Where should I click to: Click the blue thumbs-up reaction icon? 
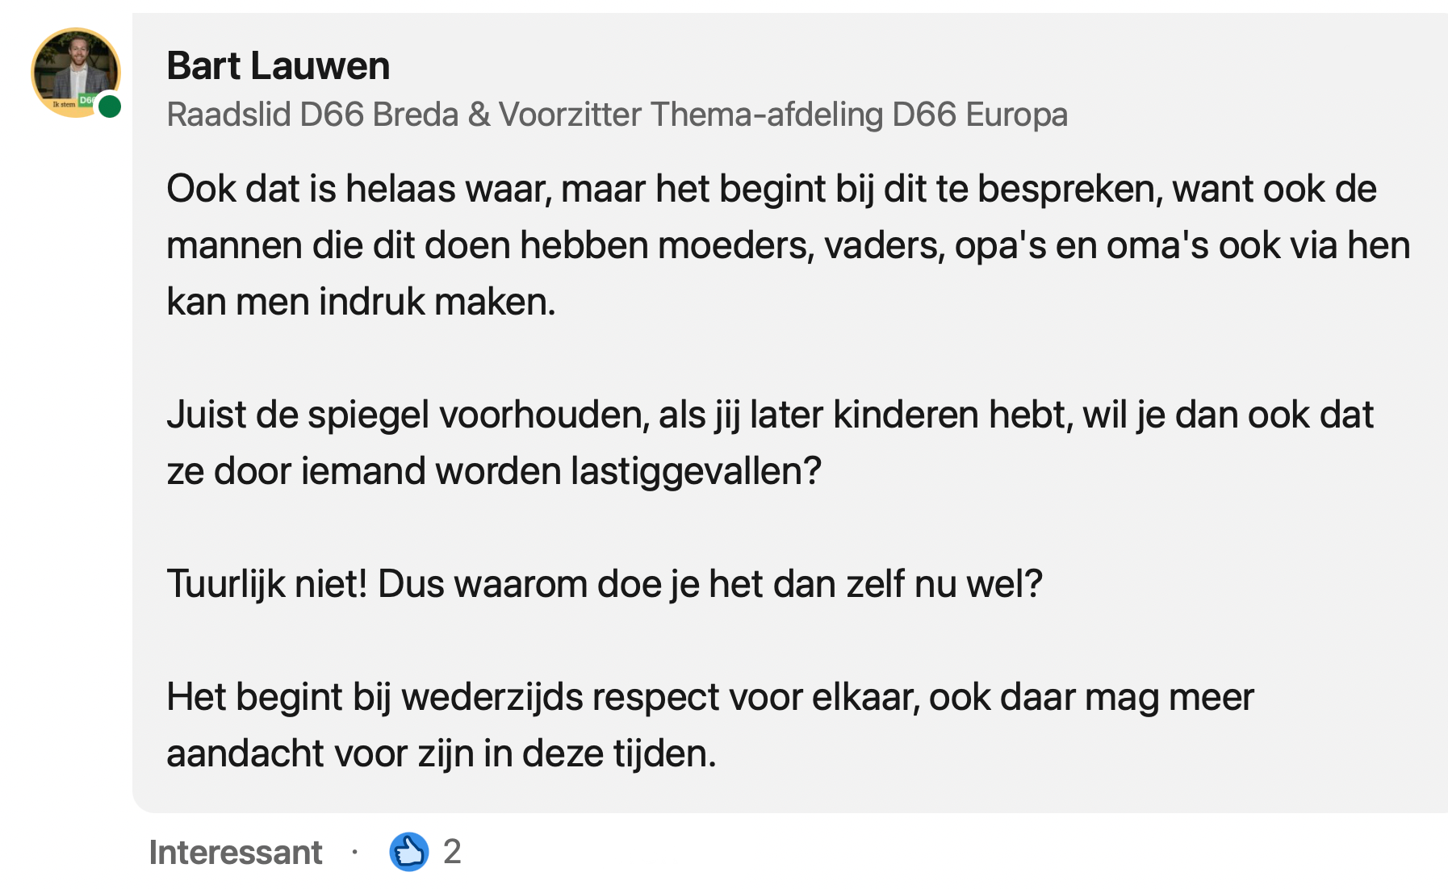408,852
